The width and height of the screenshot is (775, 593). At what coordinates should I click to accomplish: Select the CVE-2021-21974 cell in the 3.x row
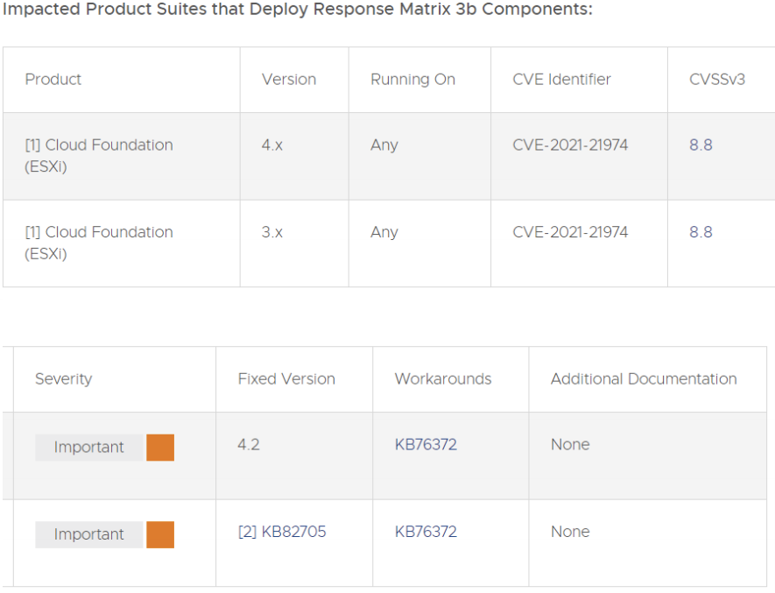click(579, 244)
